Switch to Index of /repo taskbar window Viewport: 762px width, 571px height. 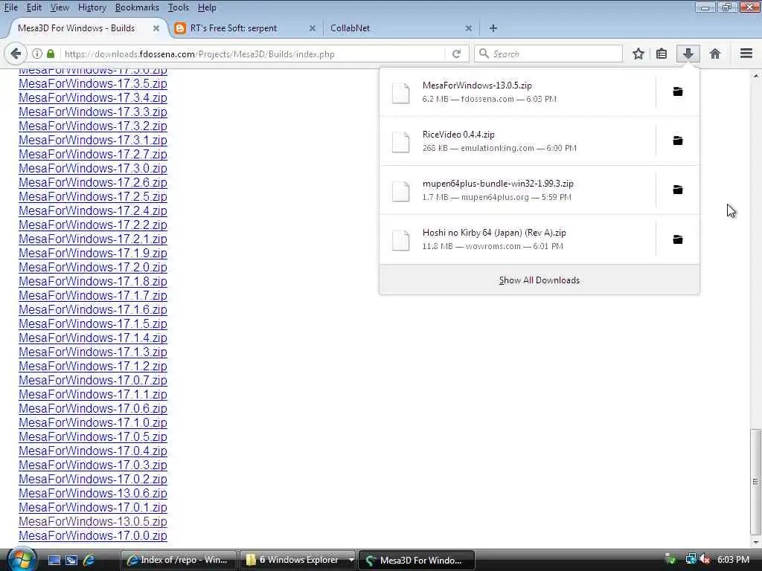tap(178, 560)
